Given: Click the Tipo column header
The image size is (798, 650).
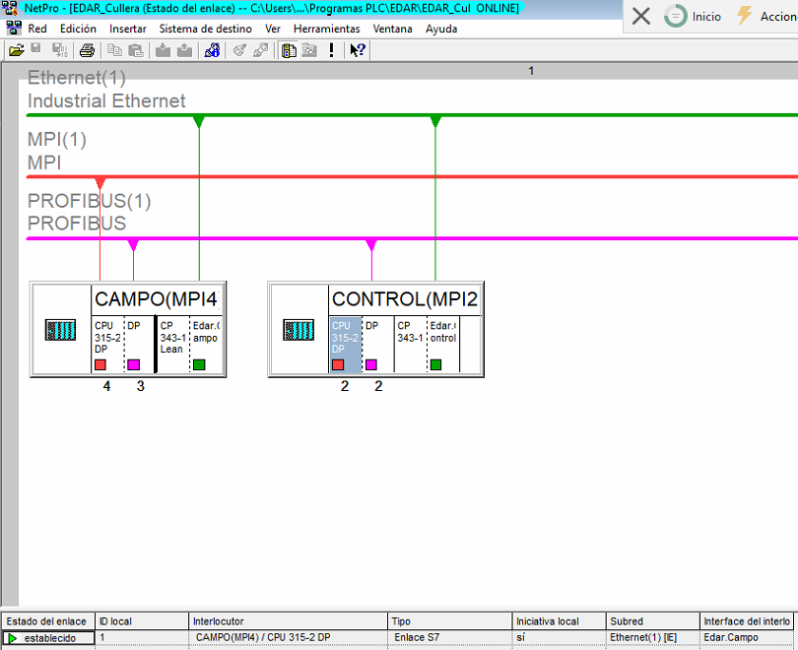Looking at the screenshot, I should tap(450, 621).
